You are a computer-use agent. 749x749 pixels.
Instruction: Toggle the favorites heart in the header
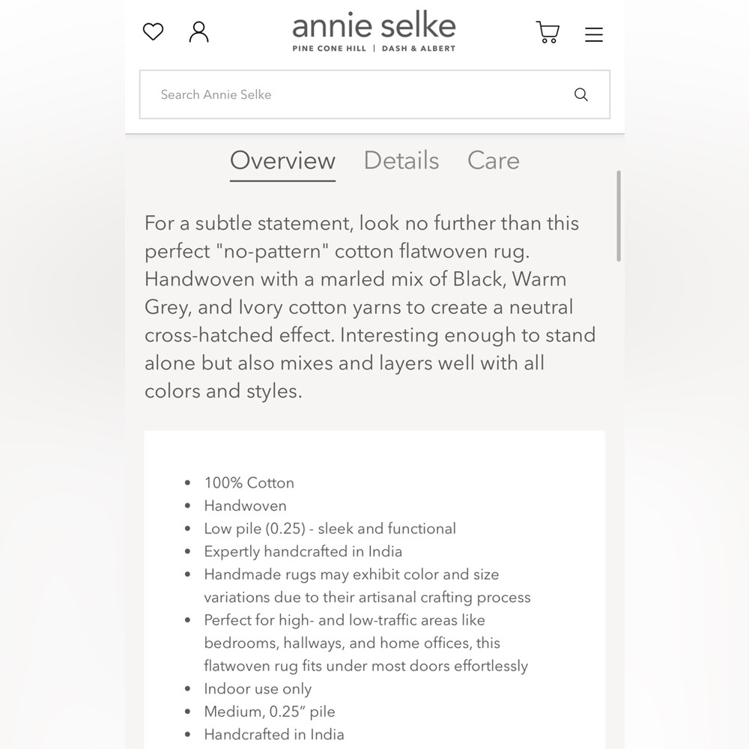[153, 31]
